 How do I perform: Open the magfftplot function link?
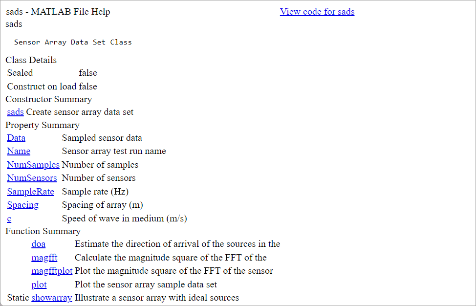pyautogui.click(x=52, y=271)
